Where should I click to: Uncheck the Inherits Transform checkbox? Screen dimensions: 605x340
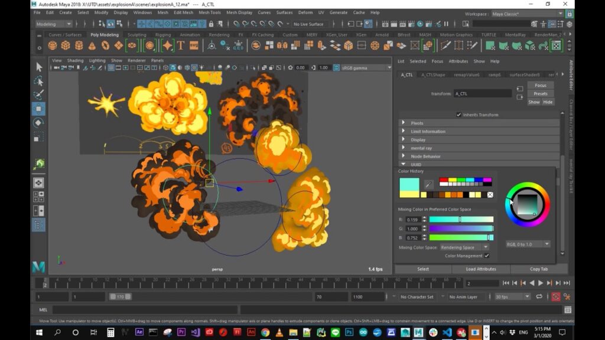[x=459, y=115]
